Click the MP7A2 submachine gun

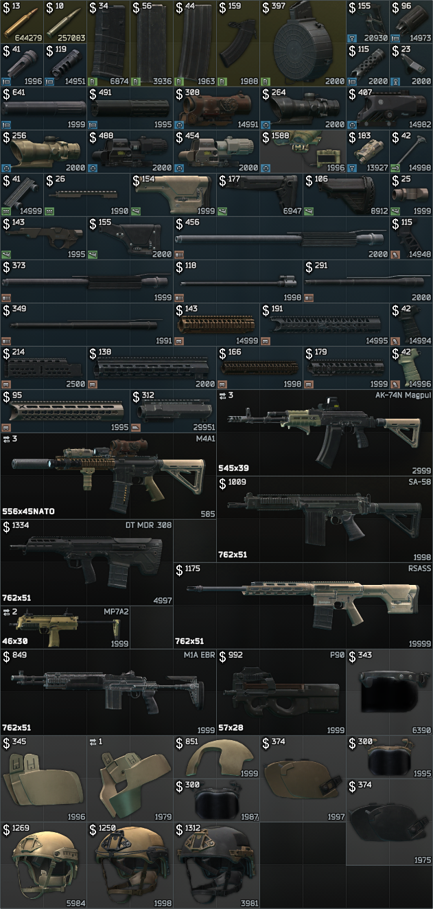[x=65, y=627]
